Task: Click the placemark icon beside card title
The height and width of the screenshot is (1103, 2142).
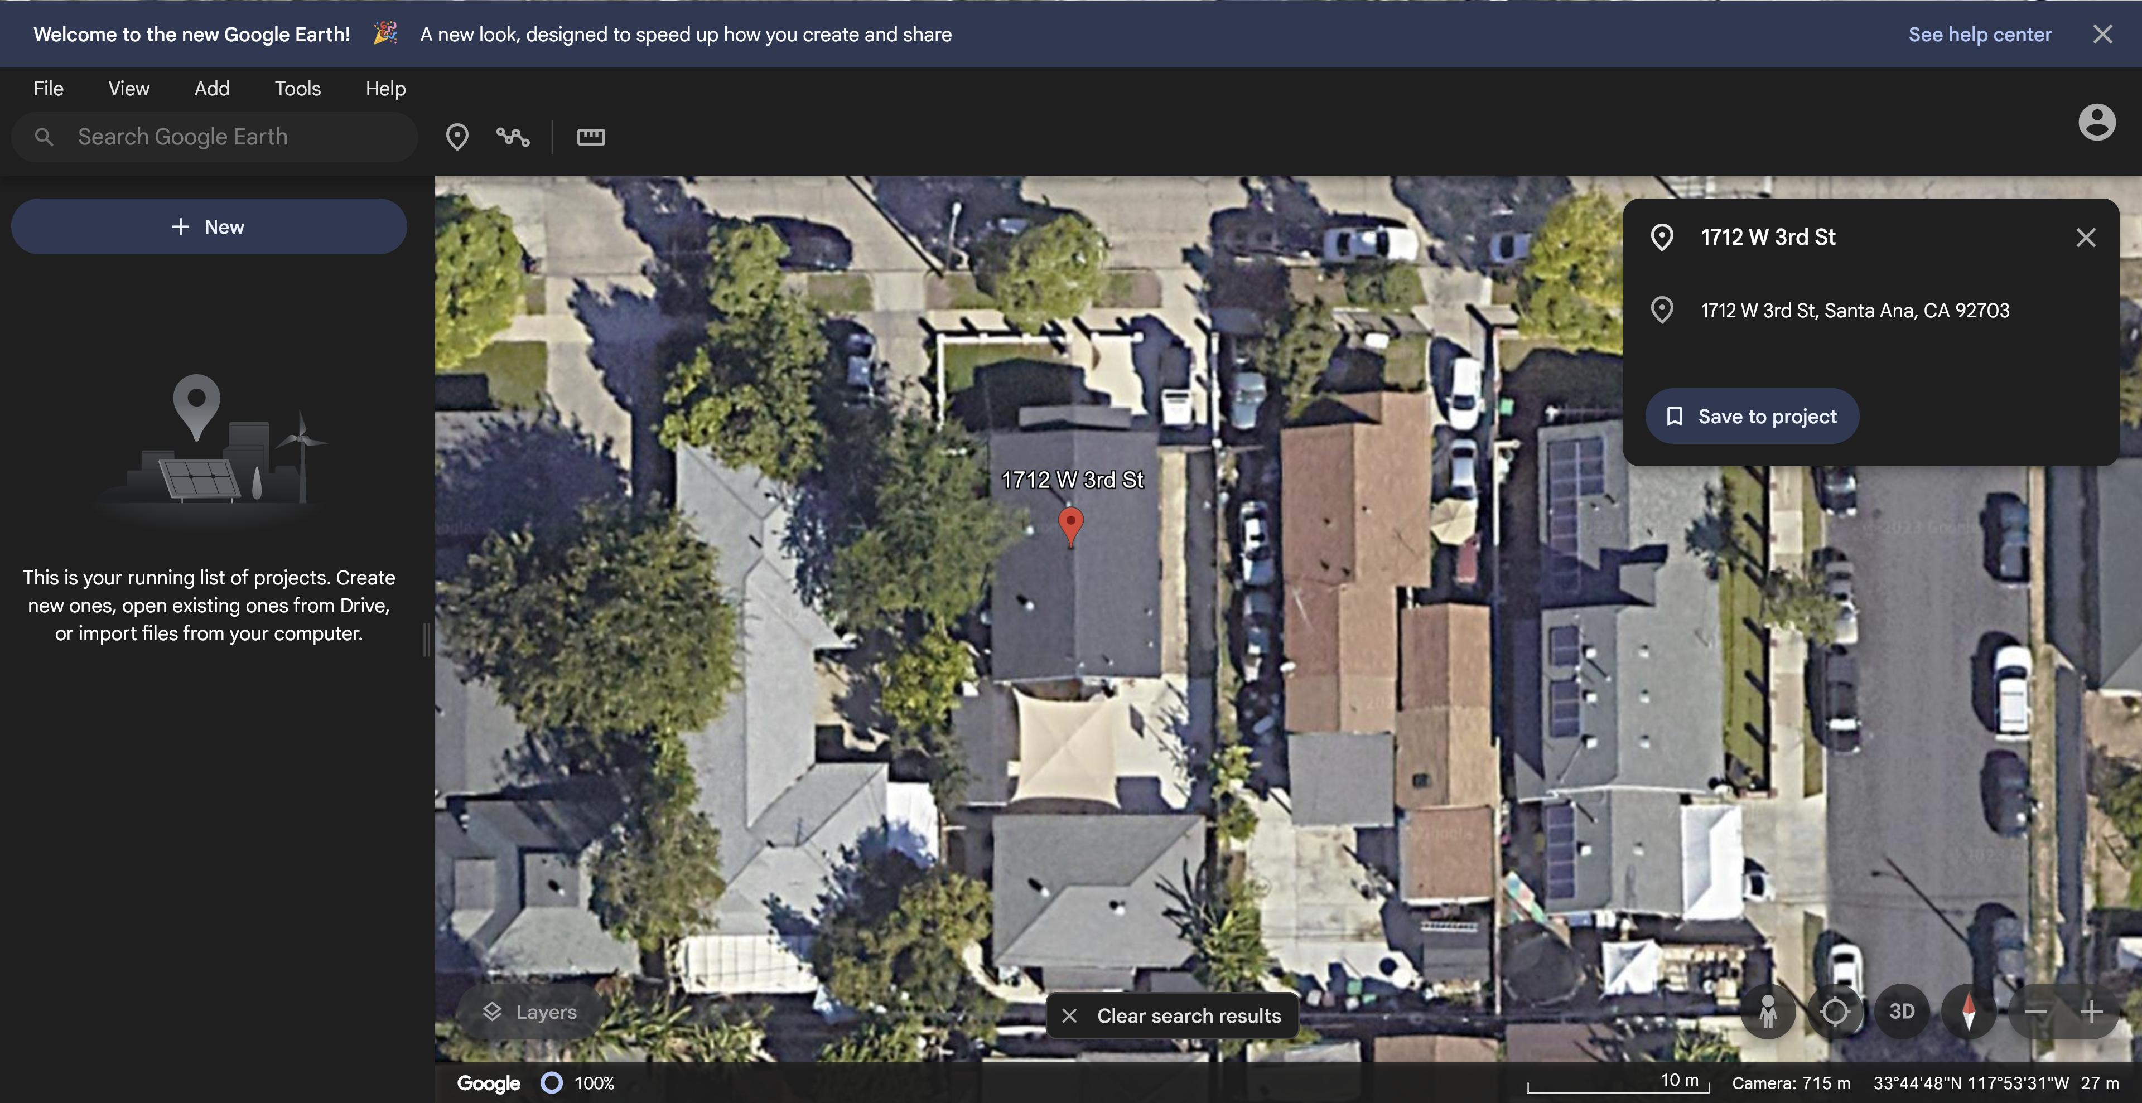Action: tap(1662, 237)
